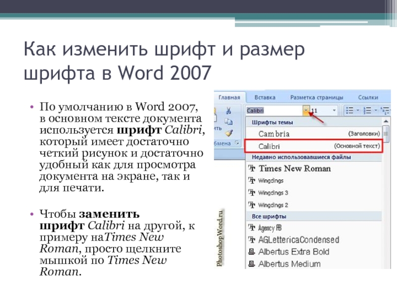Pick the AGLettericaCondensed font

point(314,240)
